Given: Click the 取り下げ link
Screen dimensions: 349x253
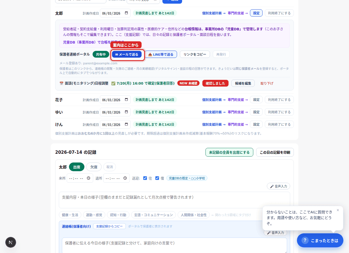Looking at the screenshot, I should [267, 83].
